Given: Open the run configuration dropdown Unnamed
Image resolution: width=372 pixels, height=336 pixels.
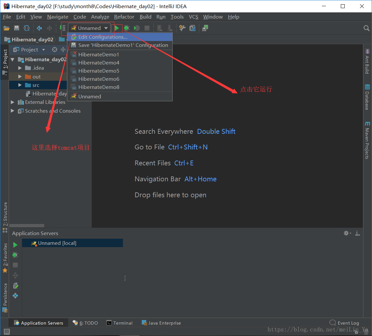Looking at the screenshot, I should (x=89, y=28).
